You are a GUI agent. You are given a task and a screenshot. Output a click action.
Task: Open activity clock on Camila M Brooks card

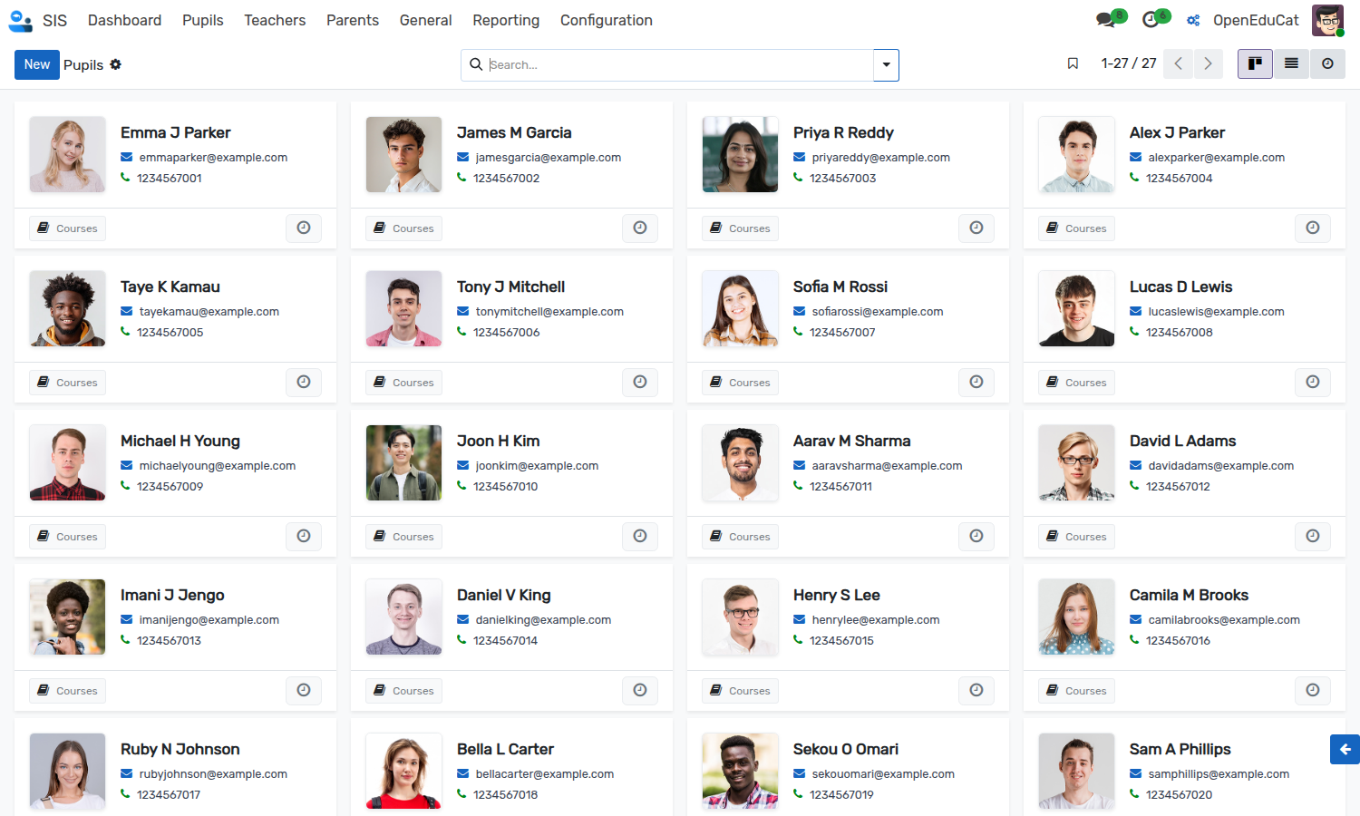click(x=1313, y=691)
